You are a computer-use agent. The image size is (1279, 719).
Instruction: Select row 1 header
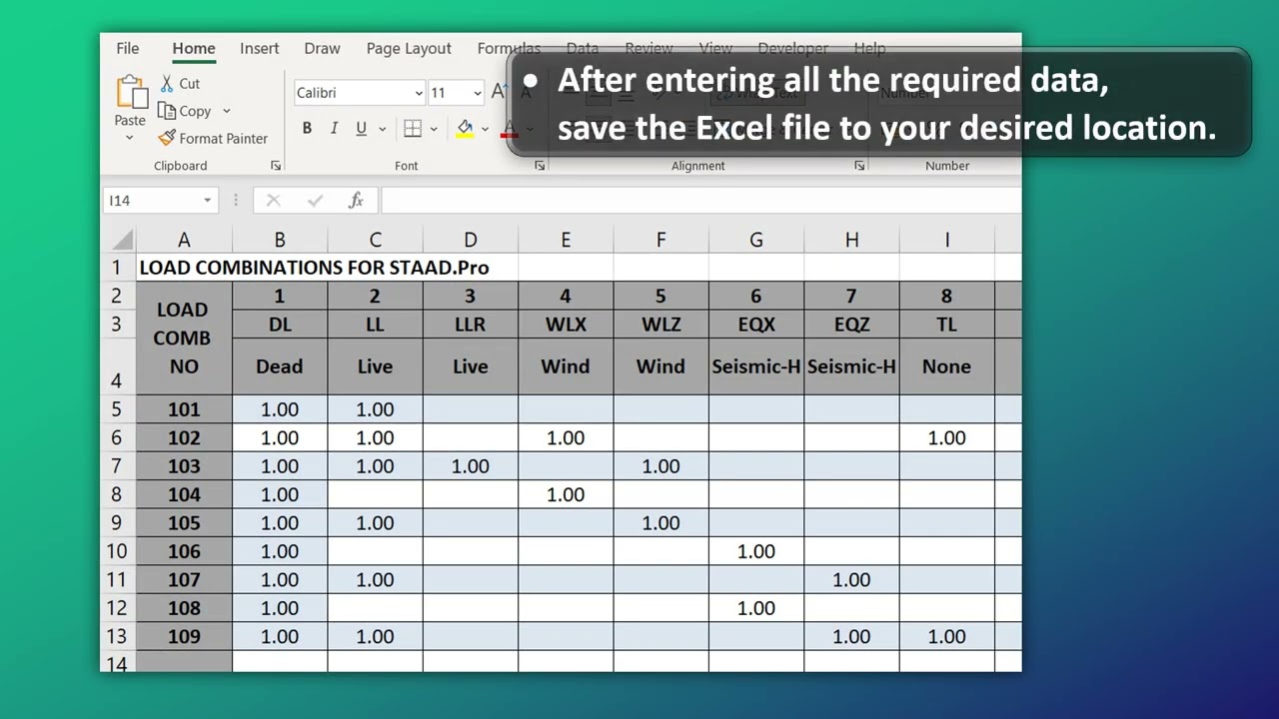118,268
